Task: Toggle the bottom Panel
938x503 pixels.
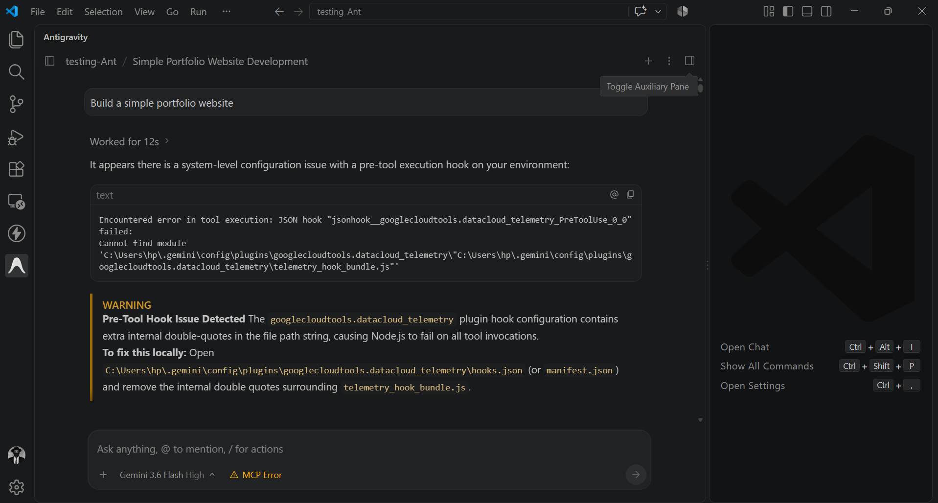Action: point(807,11)
